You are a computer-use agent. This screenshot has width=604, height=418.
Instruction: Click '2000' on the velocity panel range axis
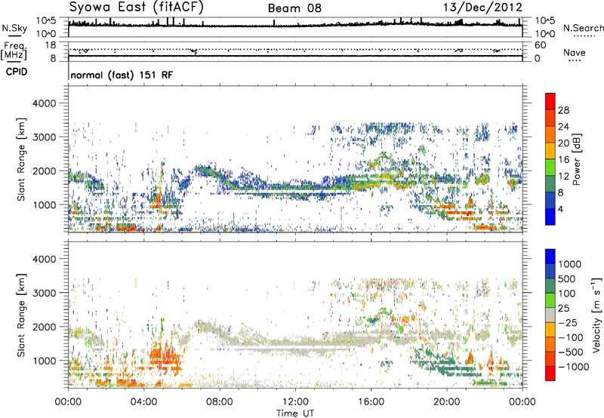45,327
